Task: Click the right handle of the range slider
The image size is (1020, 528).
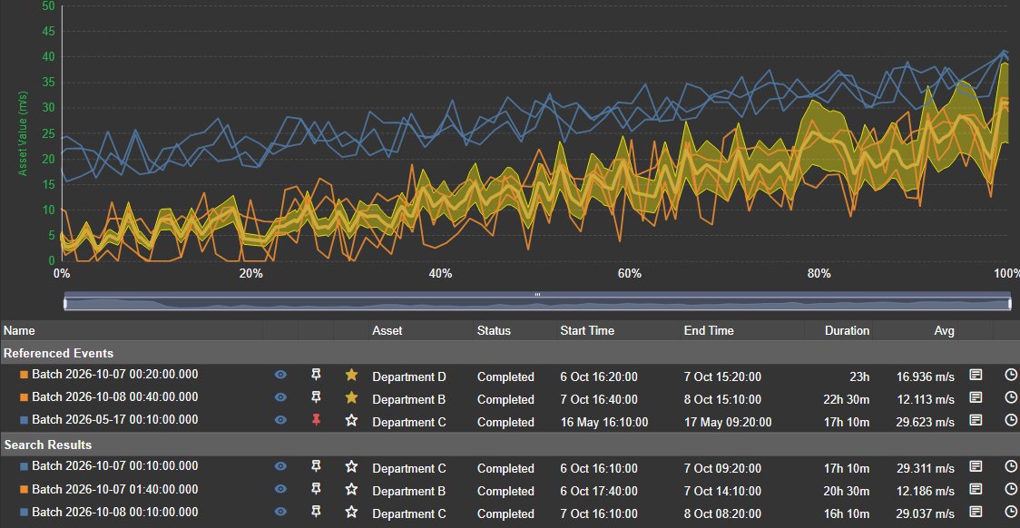Action: pos(1010,304)
